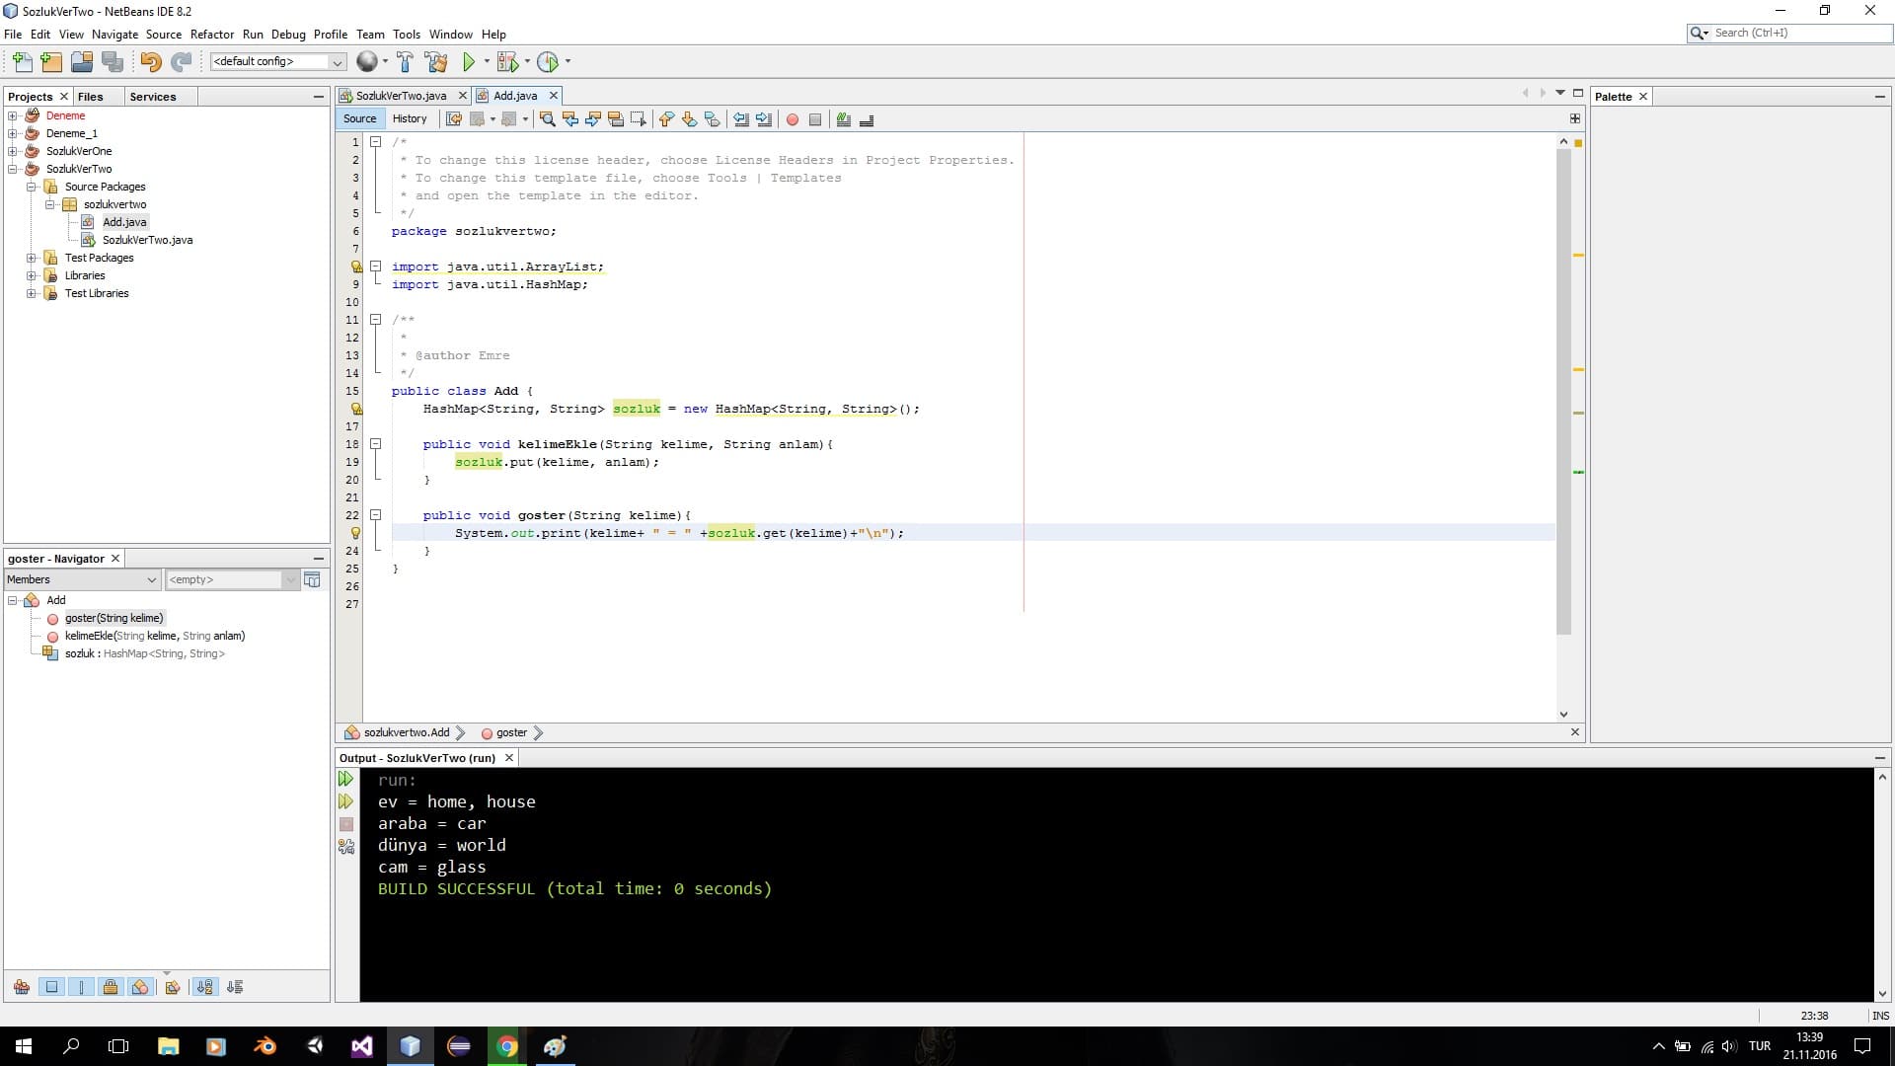Click the Debug Project icon
1895x1066 pixels.
(507, 61)
